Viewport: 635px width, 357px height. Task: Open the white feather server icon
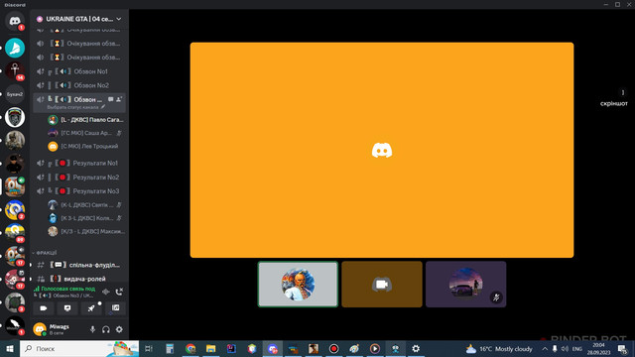[15, 325]
